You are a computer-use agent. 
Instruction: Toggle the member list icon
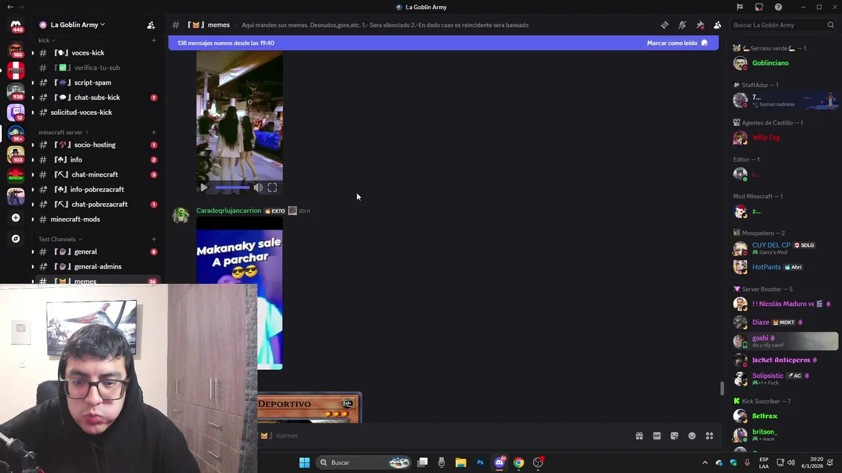tap(717, 25)
